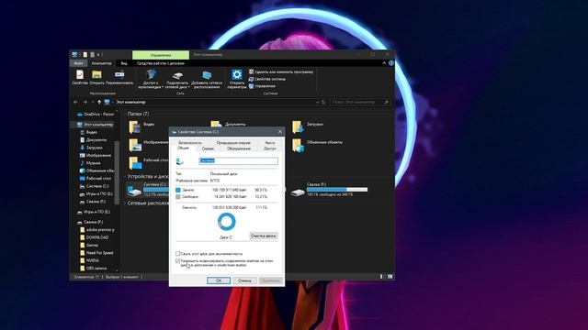Click the quick access properties icon in title bar
This screenshot has width=588, height=330.
point(85,55)
